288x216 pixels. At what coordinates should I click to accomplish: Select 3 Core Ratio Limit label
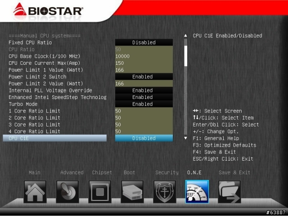point(35,125)
